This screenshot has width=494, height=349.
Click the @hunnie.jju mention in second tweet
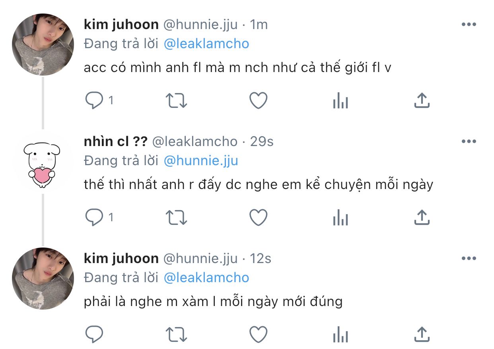pyautogui.click(x=200, y=161)
